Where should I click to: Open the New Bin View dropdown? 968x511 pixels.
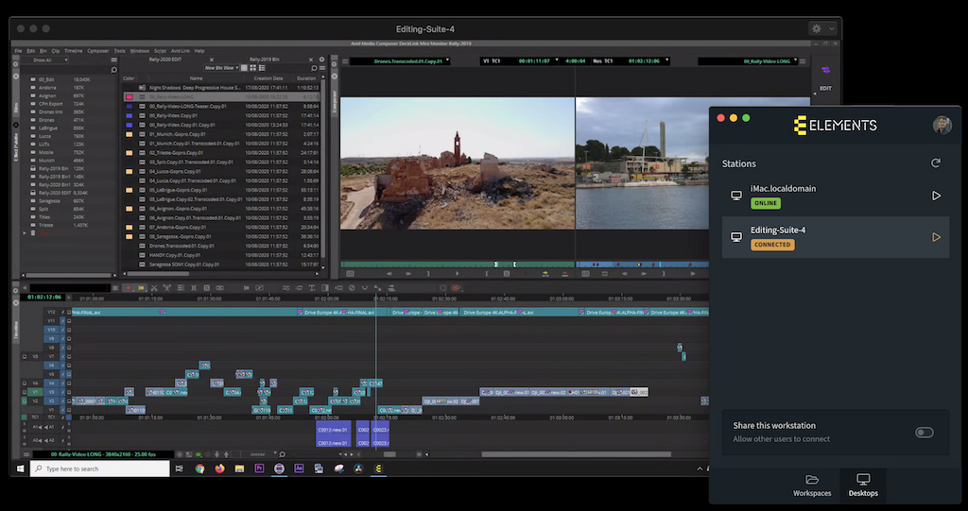[221, 68]
